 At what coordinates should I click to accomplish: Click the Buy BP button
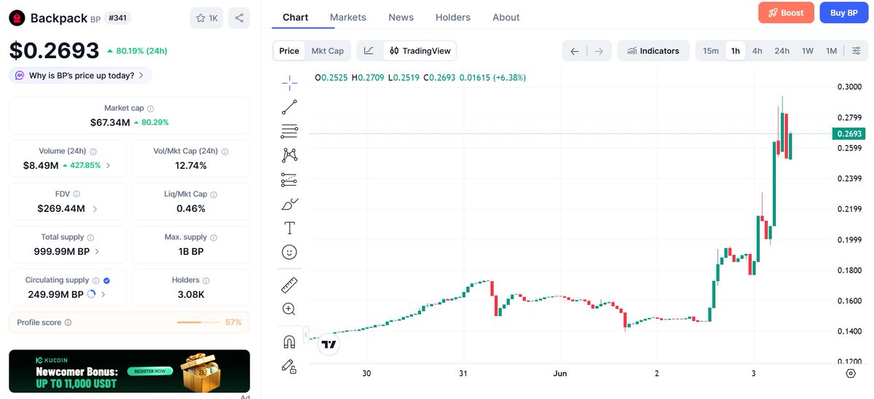coord(844,13)
